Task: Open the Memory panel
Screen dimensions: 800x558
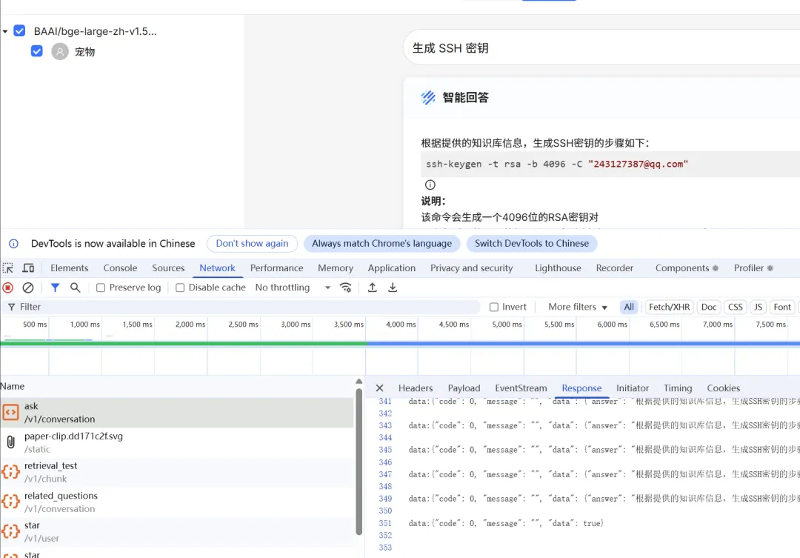Action: (336, 268)
